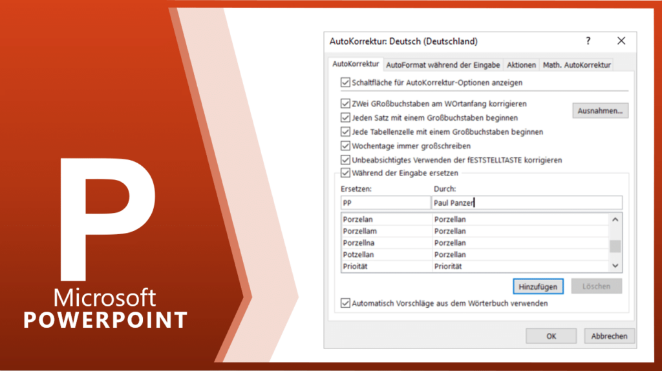Click the Abbrechen button
This screenshot has height=371, width=662.
tap(609, 336)
